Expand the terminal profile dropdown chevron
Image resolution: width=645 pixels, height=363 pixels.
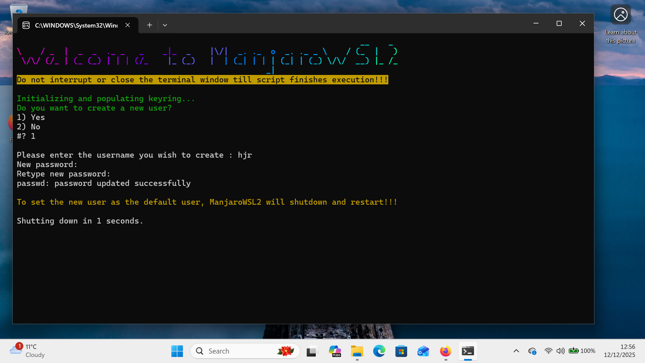pyautogui.click(x=165, y=25)
